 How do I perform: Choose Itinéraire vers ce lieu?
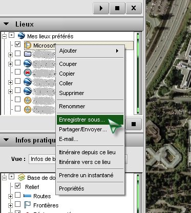click(90, 162)
